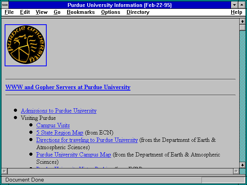247x185 pixels.
Task: Open the Campus Visits link
Action: (x=53, y=125)
